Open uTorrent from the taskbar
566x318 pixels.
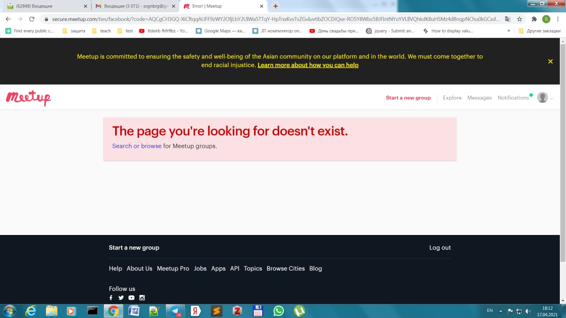click(x=299, y=311)
